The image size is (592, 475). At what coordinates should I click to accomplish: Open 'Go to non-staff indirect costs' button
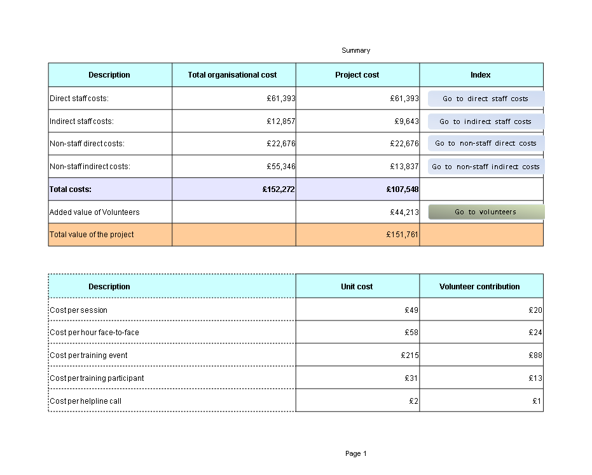(x=486, y=167)
